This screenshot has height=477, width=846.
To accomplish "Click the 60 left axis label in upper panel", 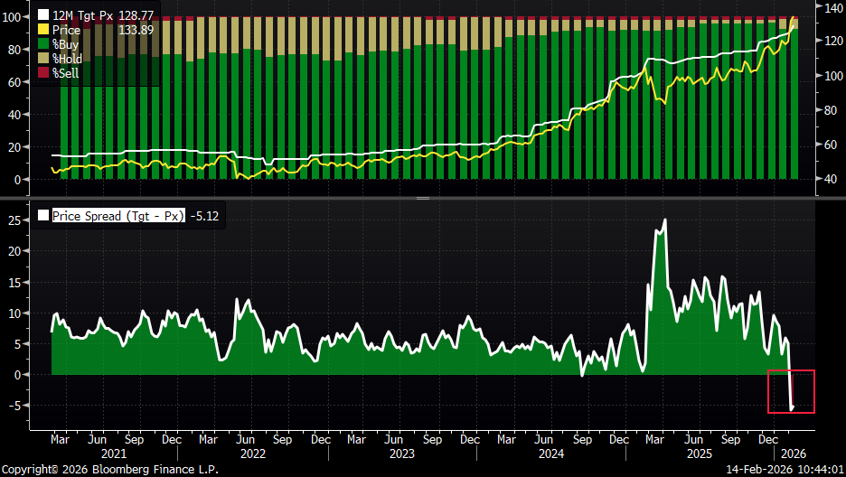I will click(x=14, y=82).
